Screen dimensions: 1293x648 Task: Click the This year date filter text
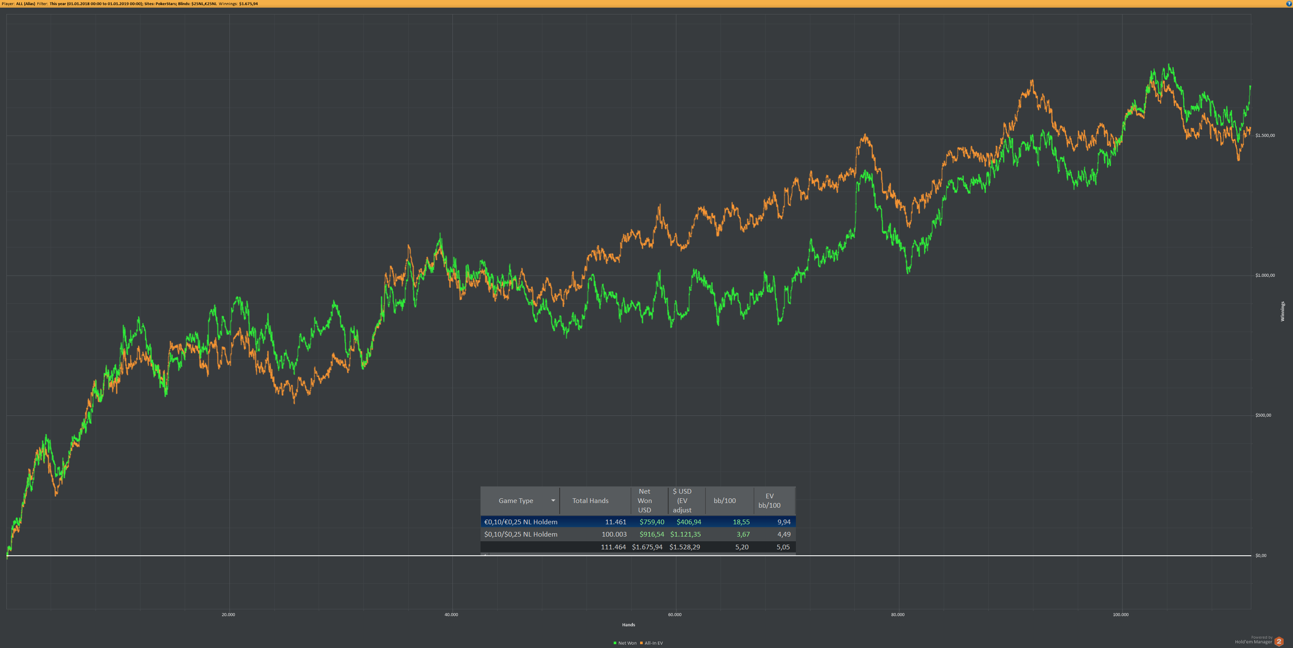96,3
